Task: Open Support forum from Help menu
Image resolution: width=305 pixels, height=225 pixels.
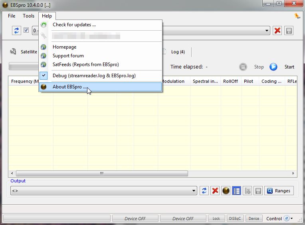Action: (x=100, y=56)
